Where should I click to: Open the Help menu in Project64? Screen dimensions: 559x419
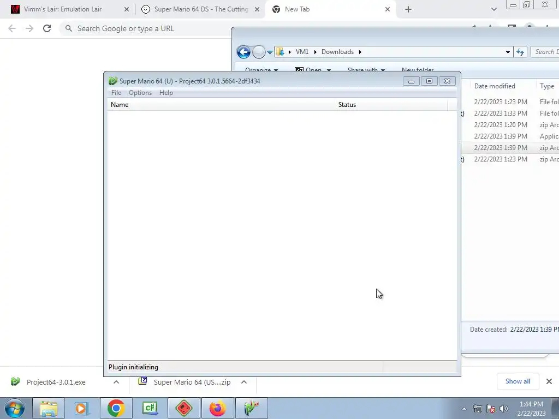click(166, 93)
